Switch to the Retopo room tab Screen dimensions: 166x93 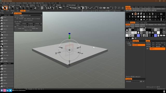coord(12,11)
